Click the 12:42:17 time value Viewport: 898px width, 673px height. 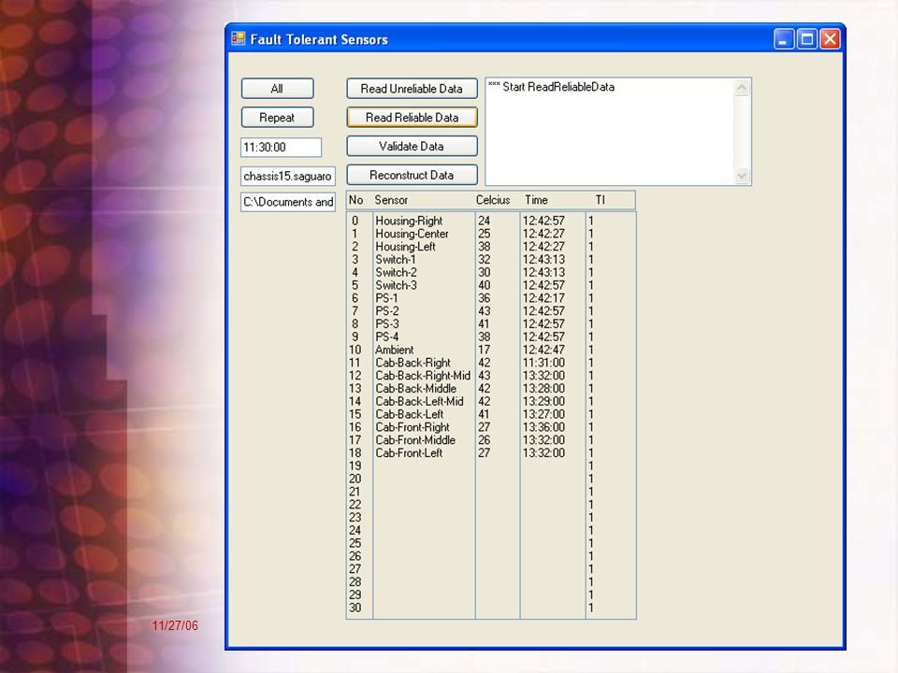pos(543,298)
